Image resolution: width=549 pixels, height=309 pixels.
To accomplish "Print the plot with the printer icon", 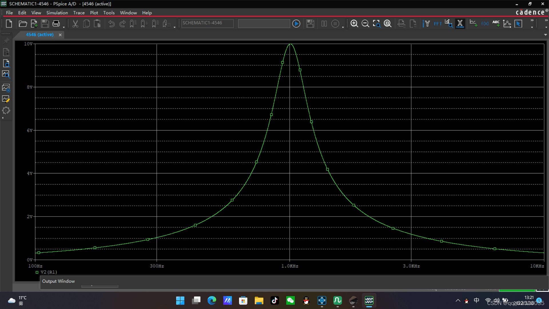I will click(x=56, y=23).
